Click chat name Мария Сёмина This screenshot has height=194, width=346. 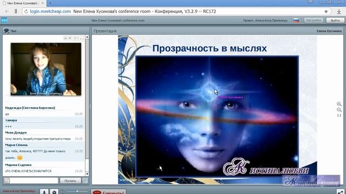(16, 145)
